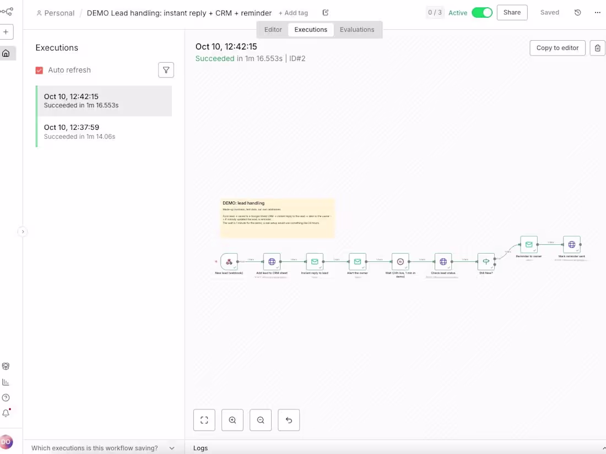Select the Add lead to CRM sheet node
606x454 pixels.
coord(272,262)
